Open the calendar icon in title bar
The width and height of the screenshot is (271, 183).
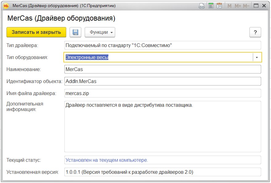coord(219,6)
